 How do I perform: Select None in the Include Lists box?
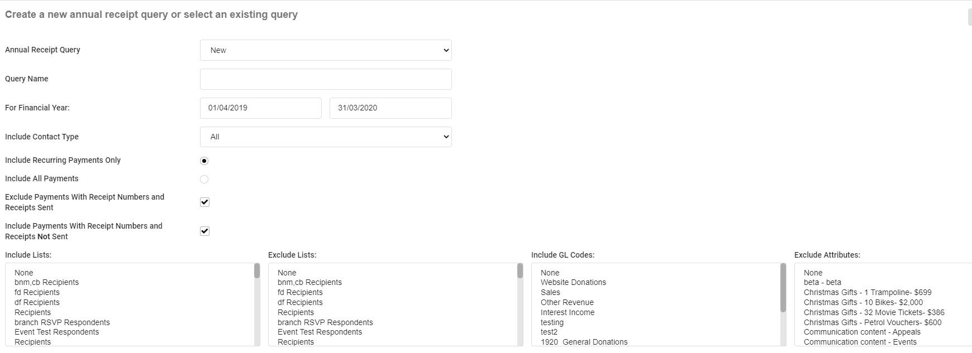click(x=24, y=273)
